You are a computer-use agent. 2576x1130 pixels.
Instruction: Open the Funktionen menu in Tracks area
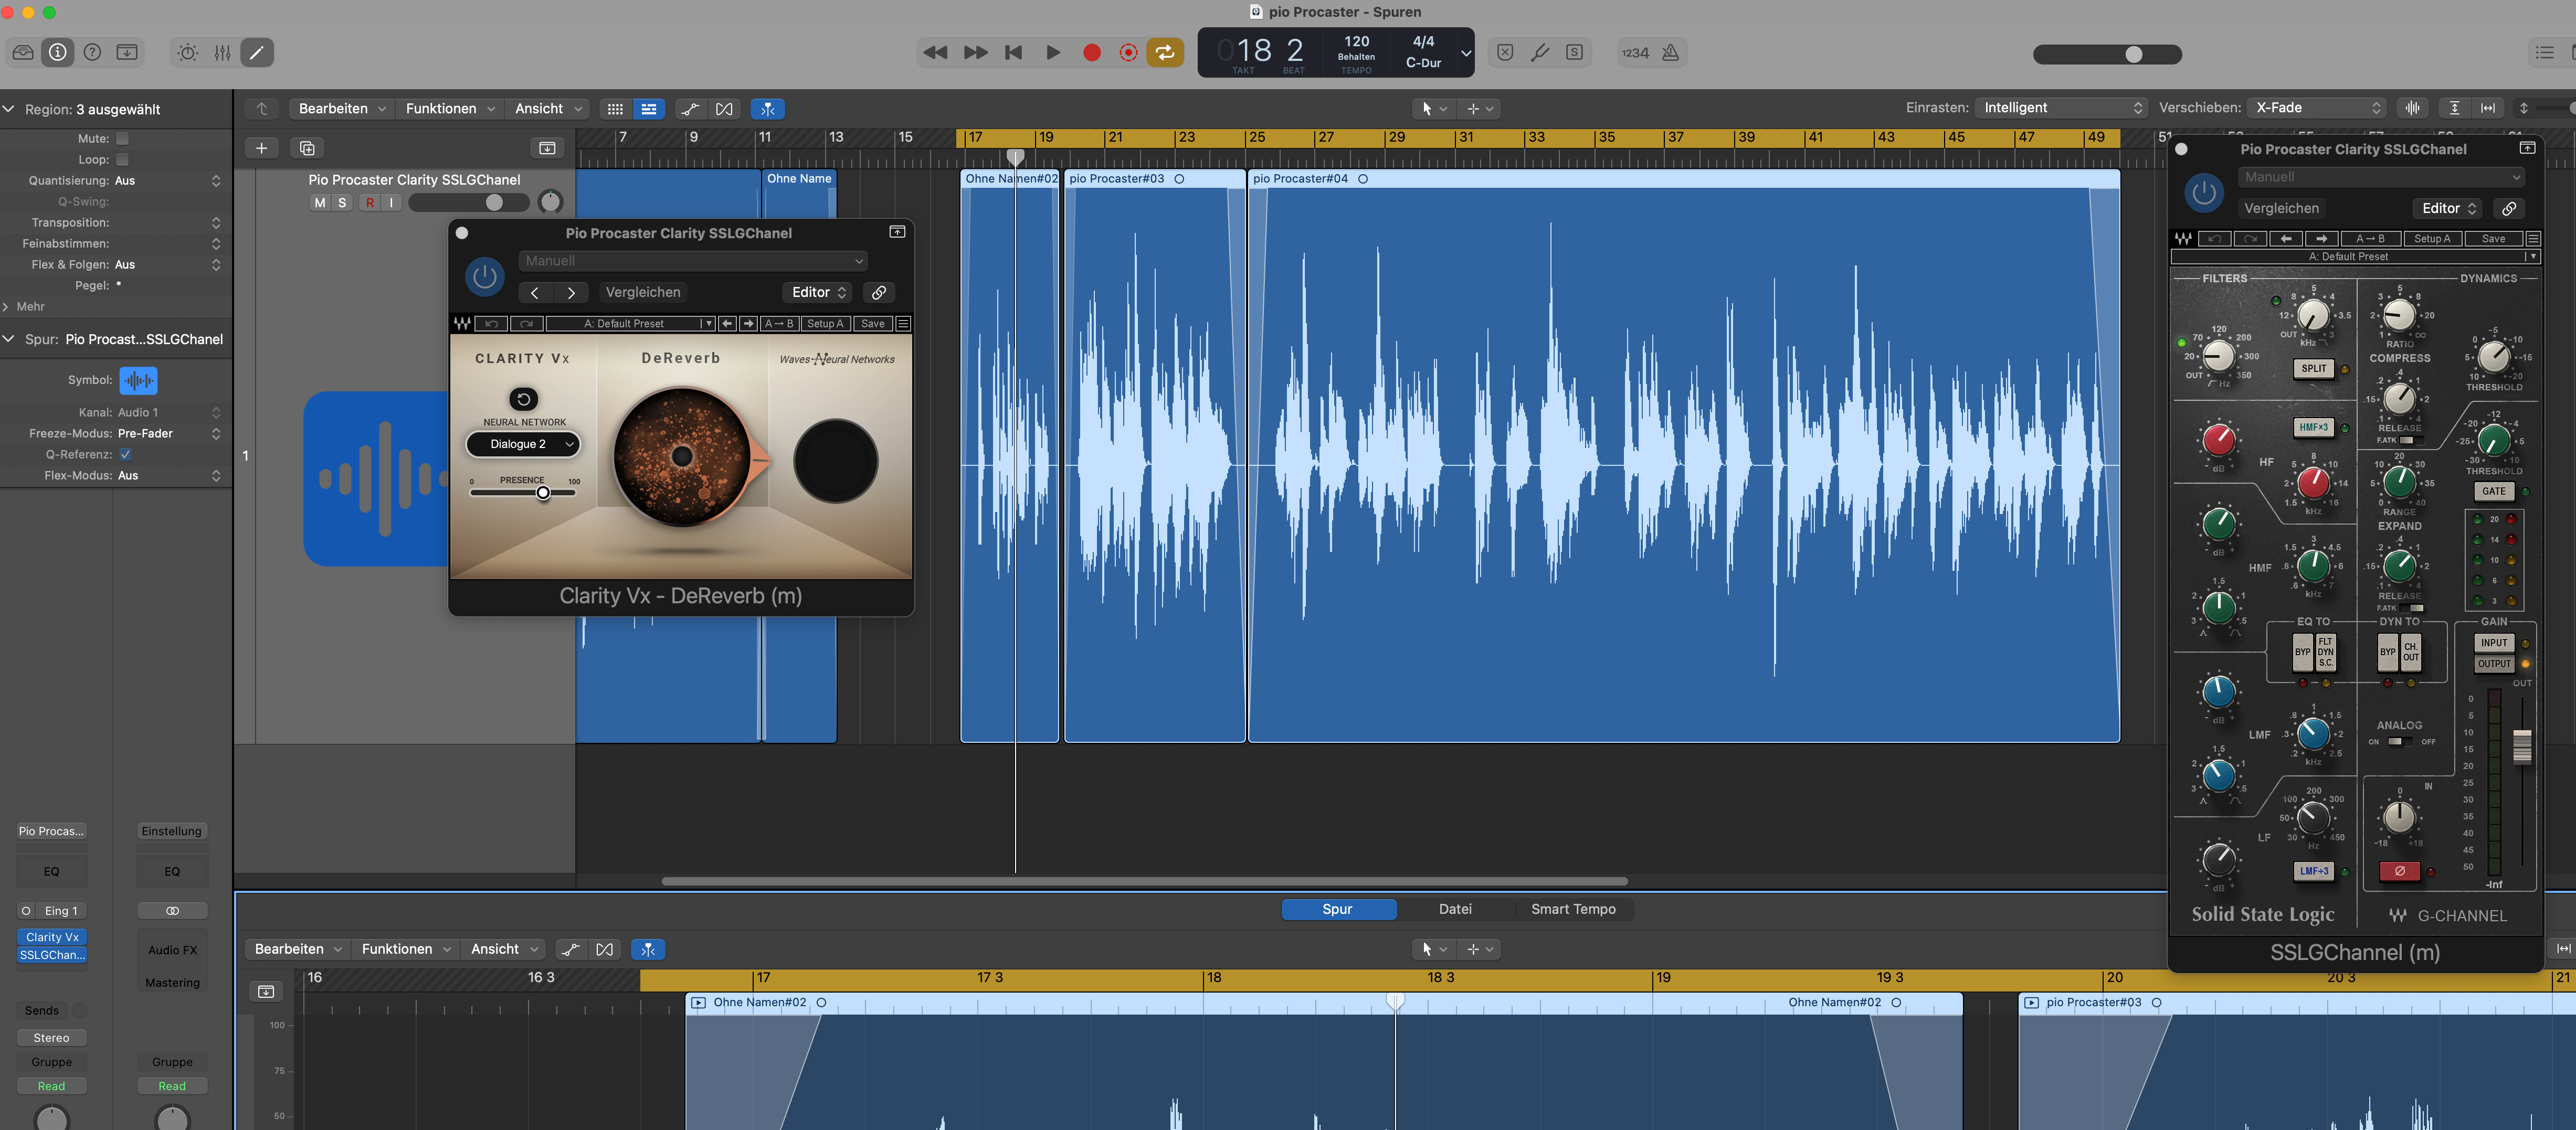(449, 109)
